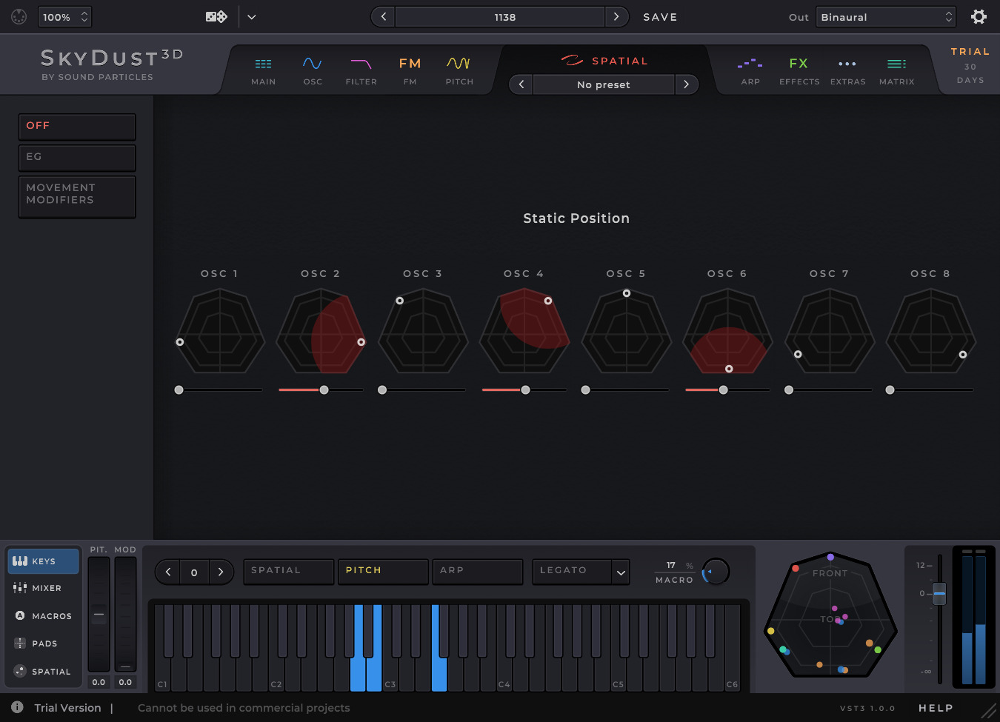Go to the FM tab
Screen dimensions: 1000x722
(x=410, y=72)
